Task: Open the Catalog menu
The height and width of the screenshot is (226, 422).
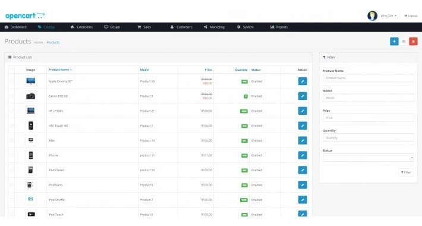Action: [x=46, y=27]
